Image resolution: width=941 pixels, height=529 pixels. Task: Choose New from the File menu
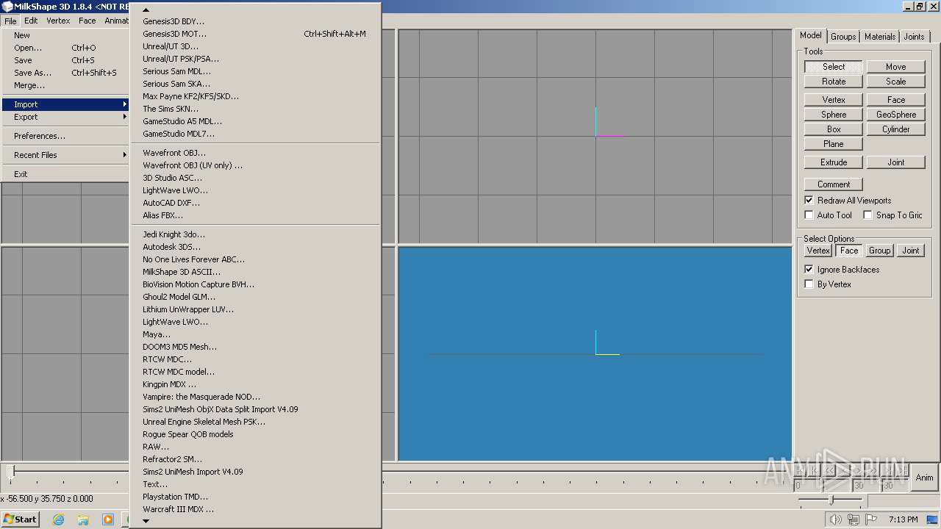[x=65, y=35]
